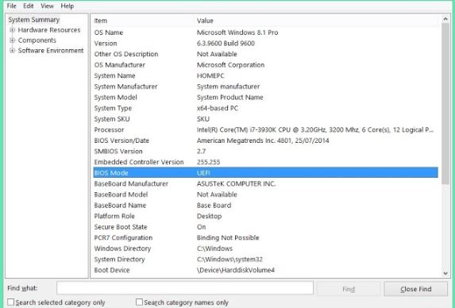Image resolution: width=455 pixels, height=308 pixels.
Task: Select the BaseBoard Model row
Action: click(265, 194)
